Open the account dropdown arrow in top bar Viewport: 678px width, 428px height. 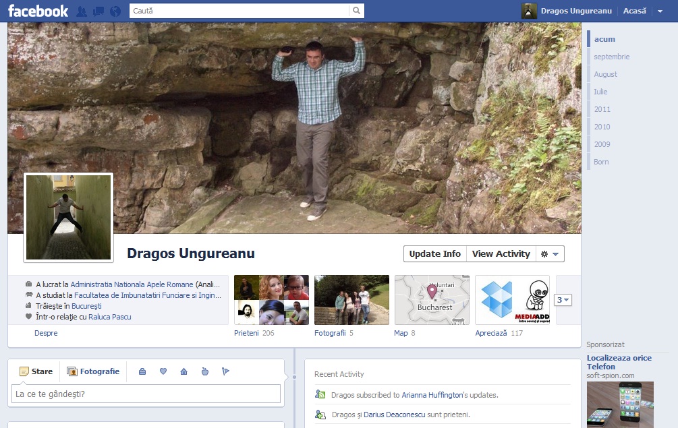(660, 11)
